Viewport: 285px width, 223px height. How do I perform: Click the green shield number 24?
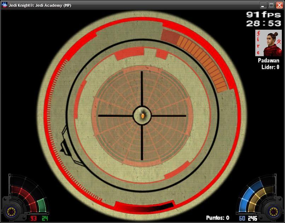pyautogui.click(x=45, y=218)
